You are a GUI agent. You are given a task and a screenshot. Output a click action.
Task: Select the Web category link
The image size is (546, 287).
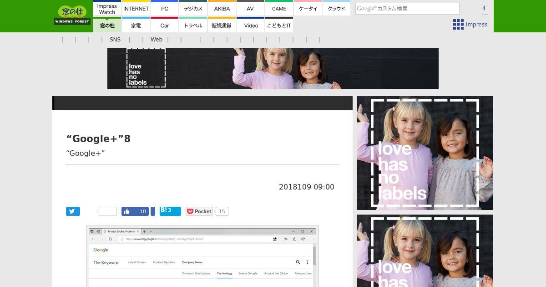[157, 40]
